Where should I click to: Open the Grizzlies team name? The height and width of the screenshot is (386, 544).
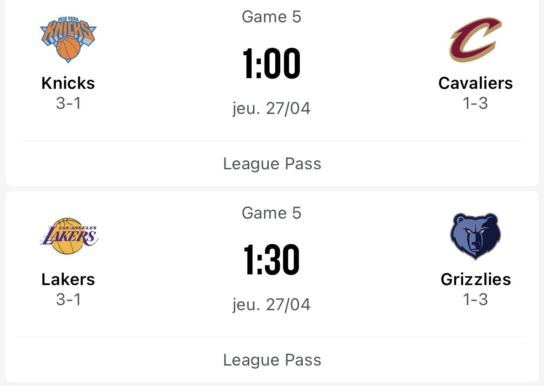pyautogui.click(x=476, y=280)
